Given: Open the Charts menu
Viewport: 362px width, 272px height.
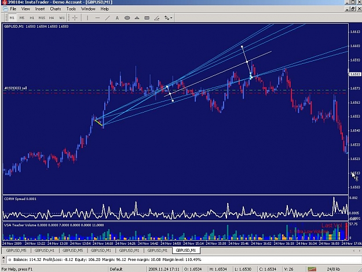Looking at the screenshot, I should tap(56, 9).
